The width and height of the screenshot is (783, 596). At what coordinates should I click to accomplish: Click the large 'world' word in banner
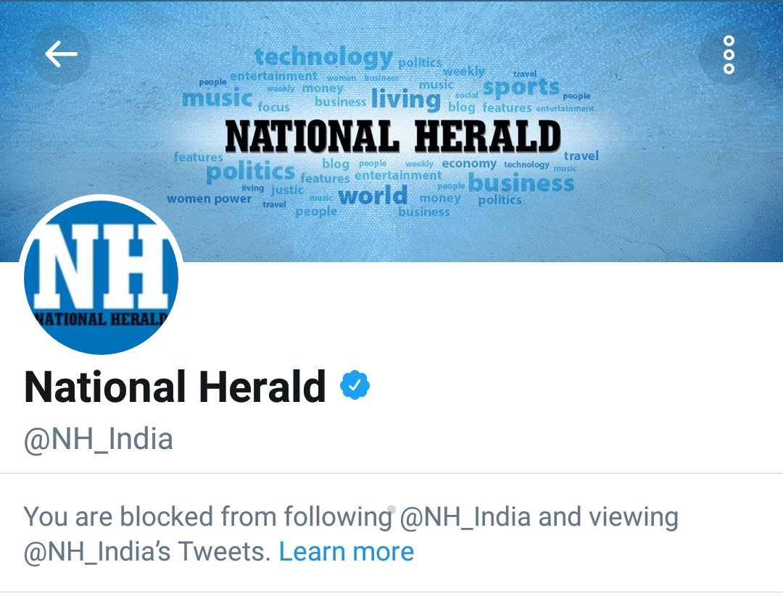tap(373, 195)
